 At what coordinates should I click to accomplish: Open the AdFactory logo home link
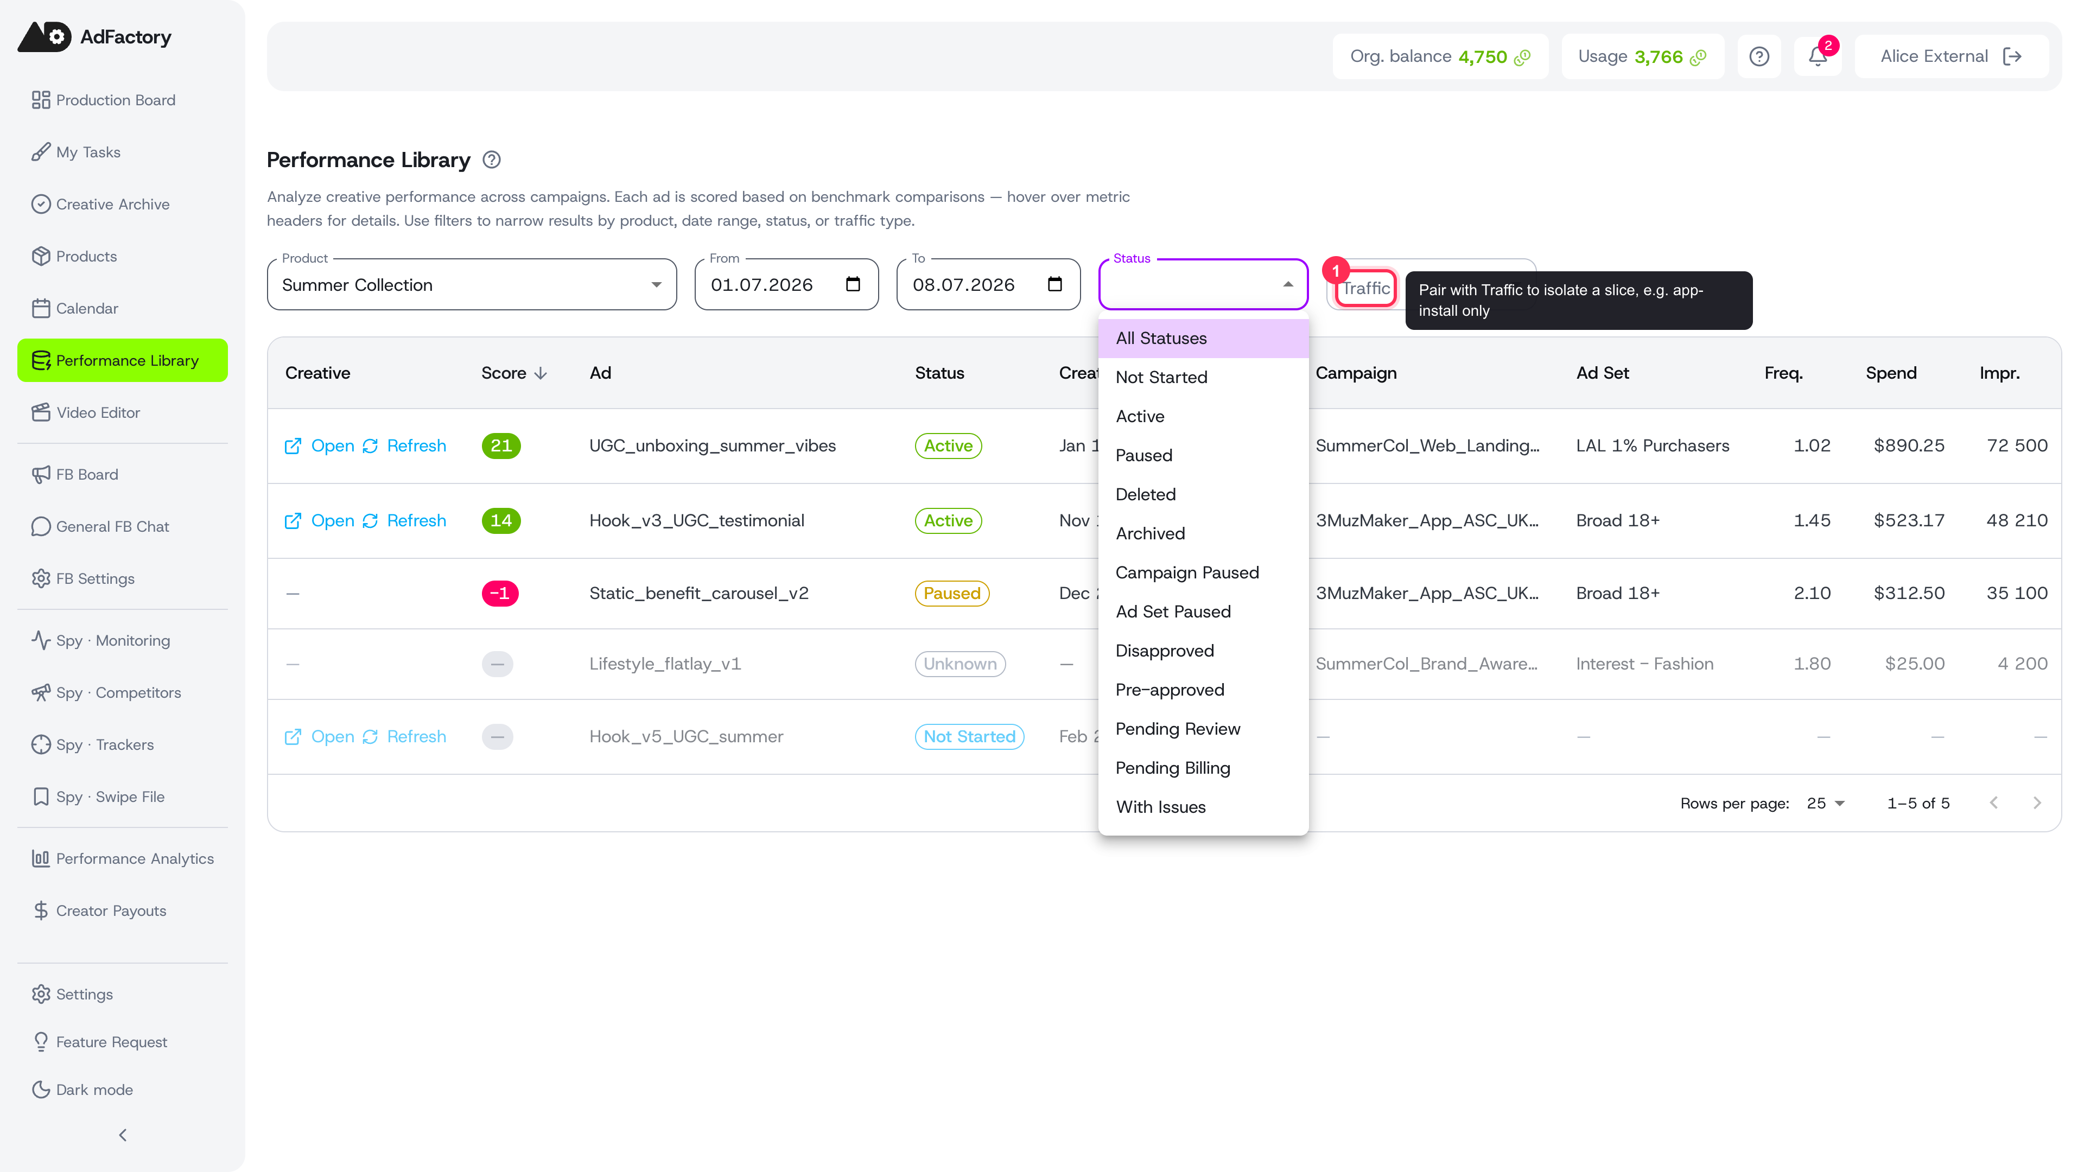pyautogui.click(x=94, y=36)
